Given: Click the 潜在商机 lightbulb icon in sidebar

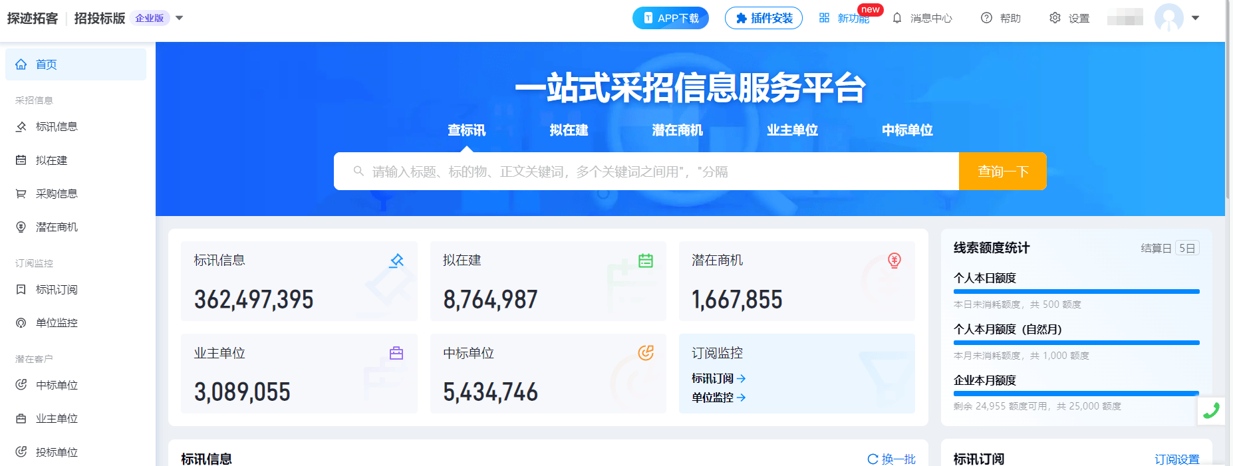Looking at the screenshot, I should (21, 227).
